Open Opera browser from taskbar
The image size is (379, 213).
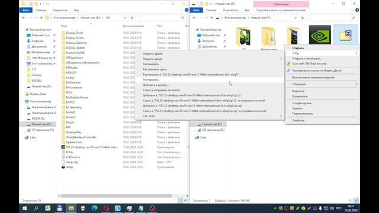click(106, 208)
